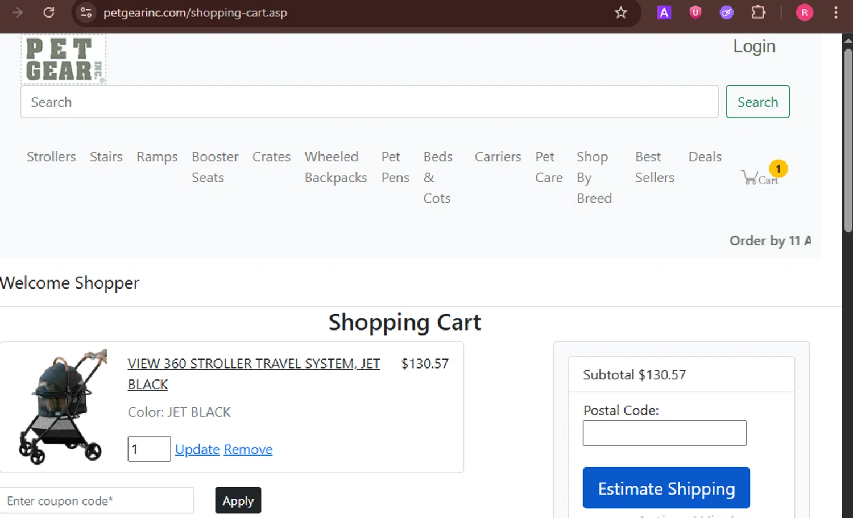Open the Ramps menu item
Image resolution: width=853 pixels, height=518 pixels.
[x=157, y=157]
